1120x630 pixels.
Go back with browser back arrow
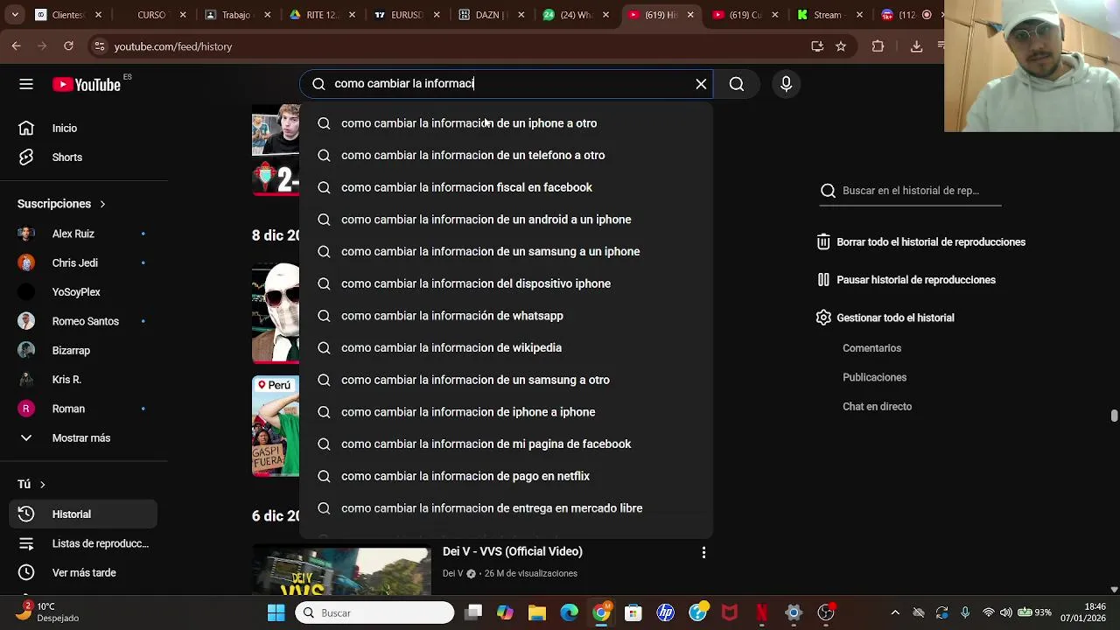pos(16,46)
